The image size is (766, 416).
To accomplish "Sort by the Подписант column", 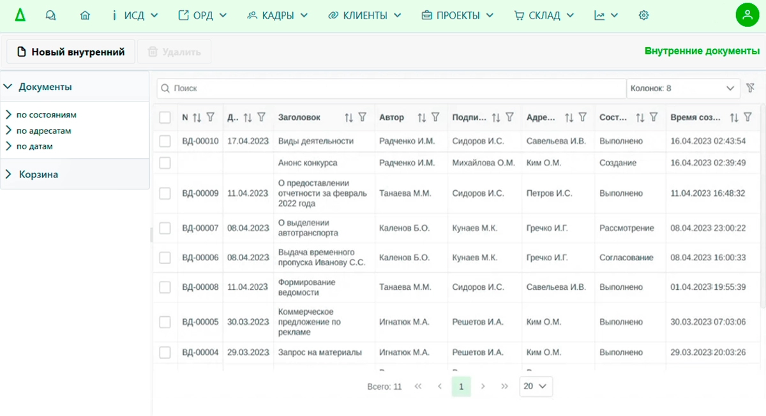I will pyautogui.click(x=496, y=117).
